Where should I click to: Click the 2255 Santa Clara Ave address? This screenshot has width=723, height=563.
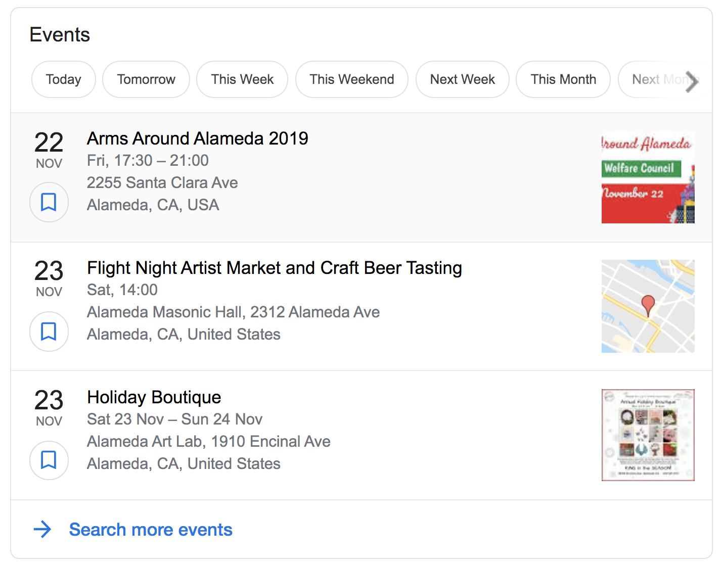[162, 182]
